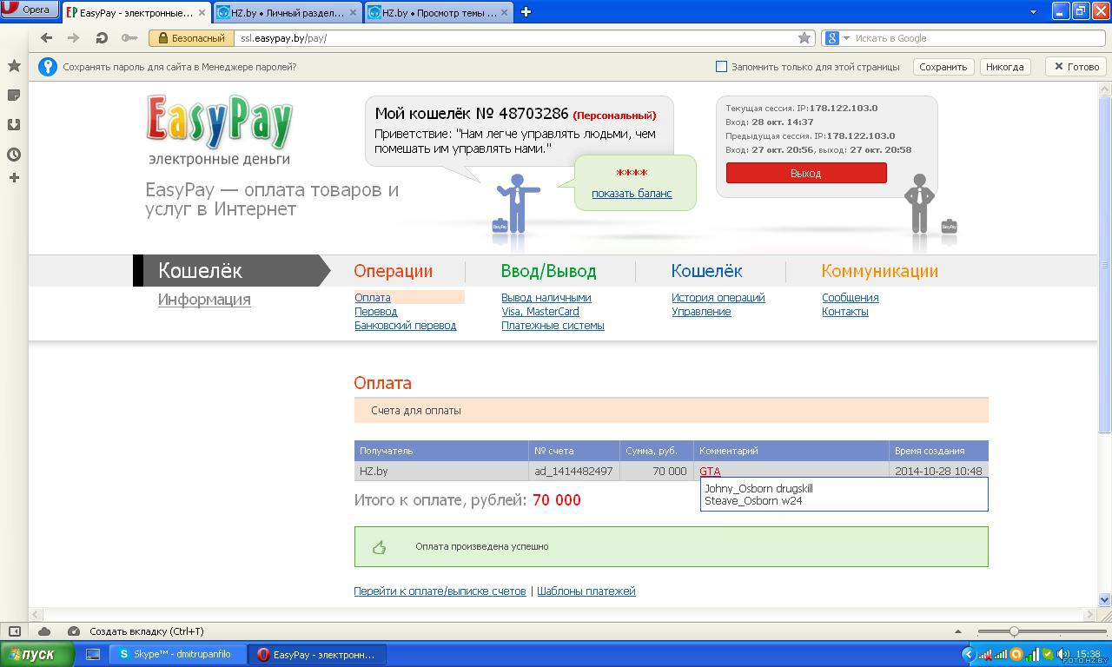The image size is (1112, 667).
Task: Open 'Перейти к оплате/выписке счетов' link
Action: 440,591
